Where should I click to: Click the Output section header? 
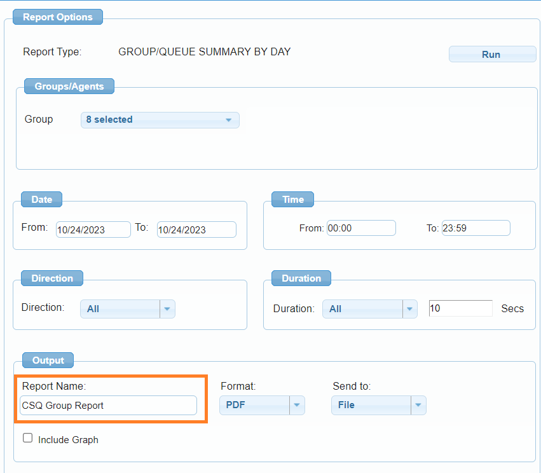pos(48,360)
